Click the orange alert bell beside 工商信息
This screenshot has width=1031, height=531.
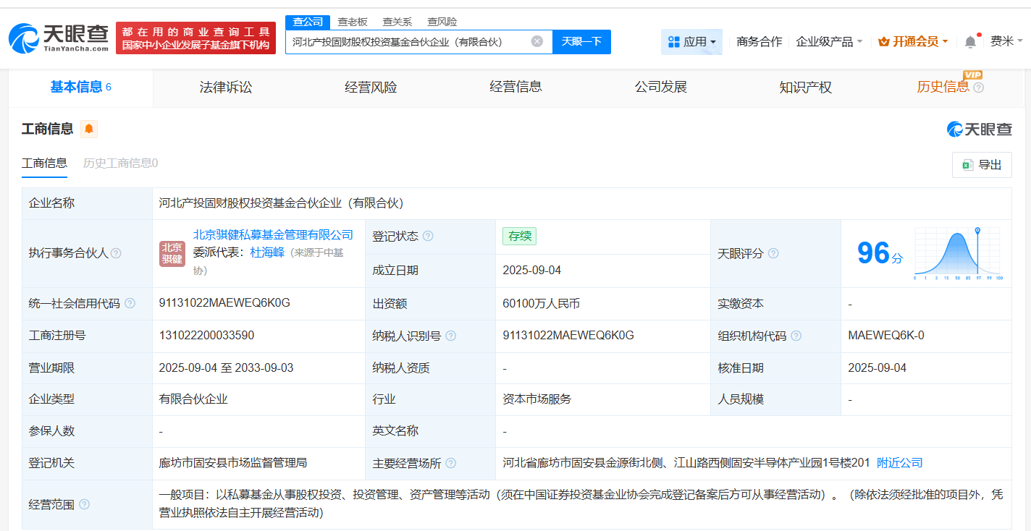point(89,129)
